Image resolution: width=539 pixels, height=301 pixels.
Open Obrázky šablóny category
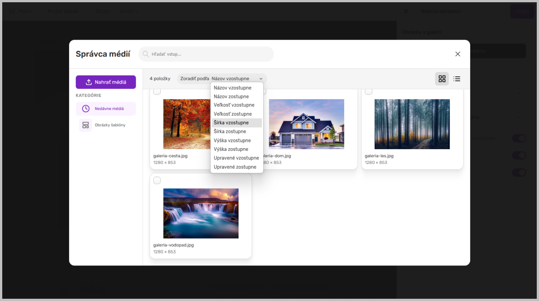[x=106, y=125]
